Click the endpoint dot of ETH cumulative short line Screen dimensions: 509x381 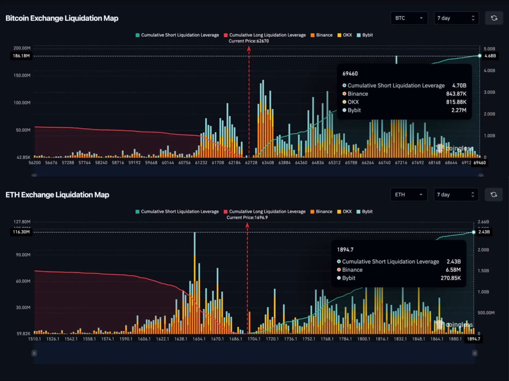(474, 232)
